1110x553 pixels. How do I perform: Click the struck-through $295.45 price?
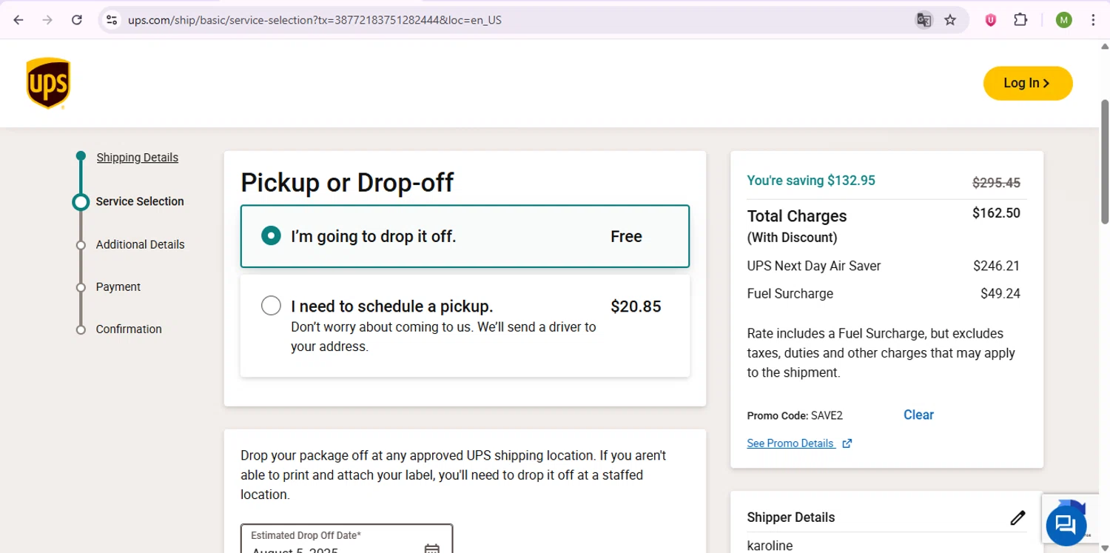coord(996,182)
